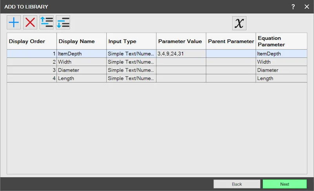Image resolution: width=314 pixels, height=191 pixels.
Task: Click the Parent Parameter cell for ItemDepth row
Action: click(x=231, y=54)
